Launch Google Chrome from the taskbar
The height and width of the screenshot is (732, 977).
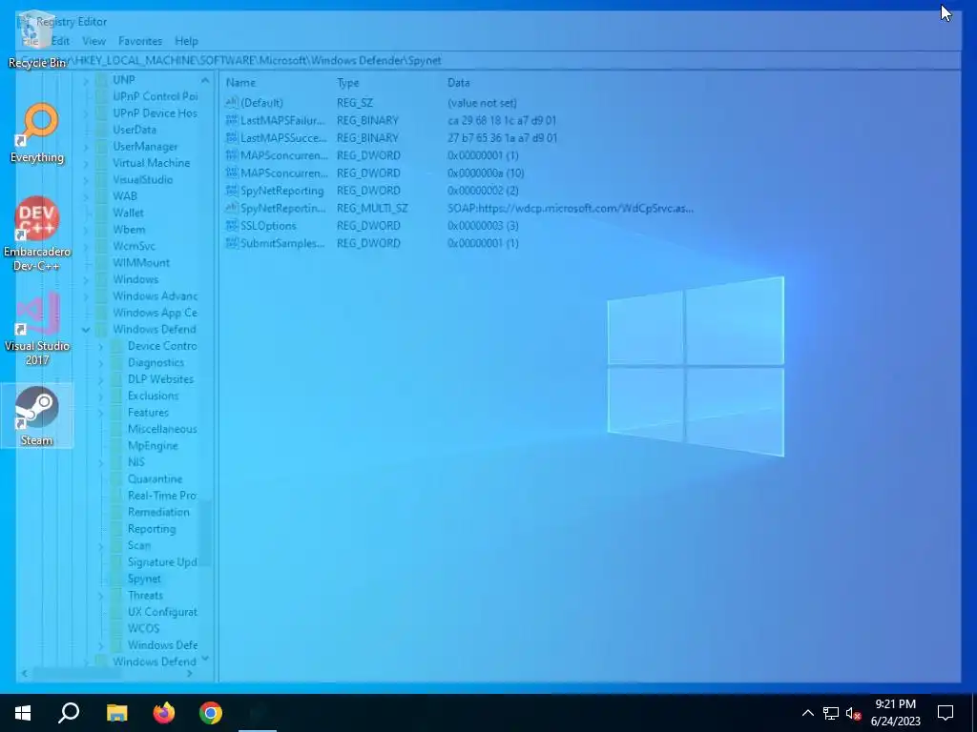[211, 713]
